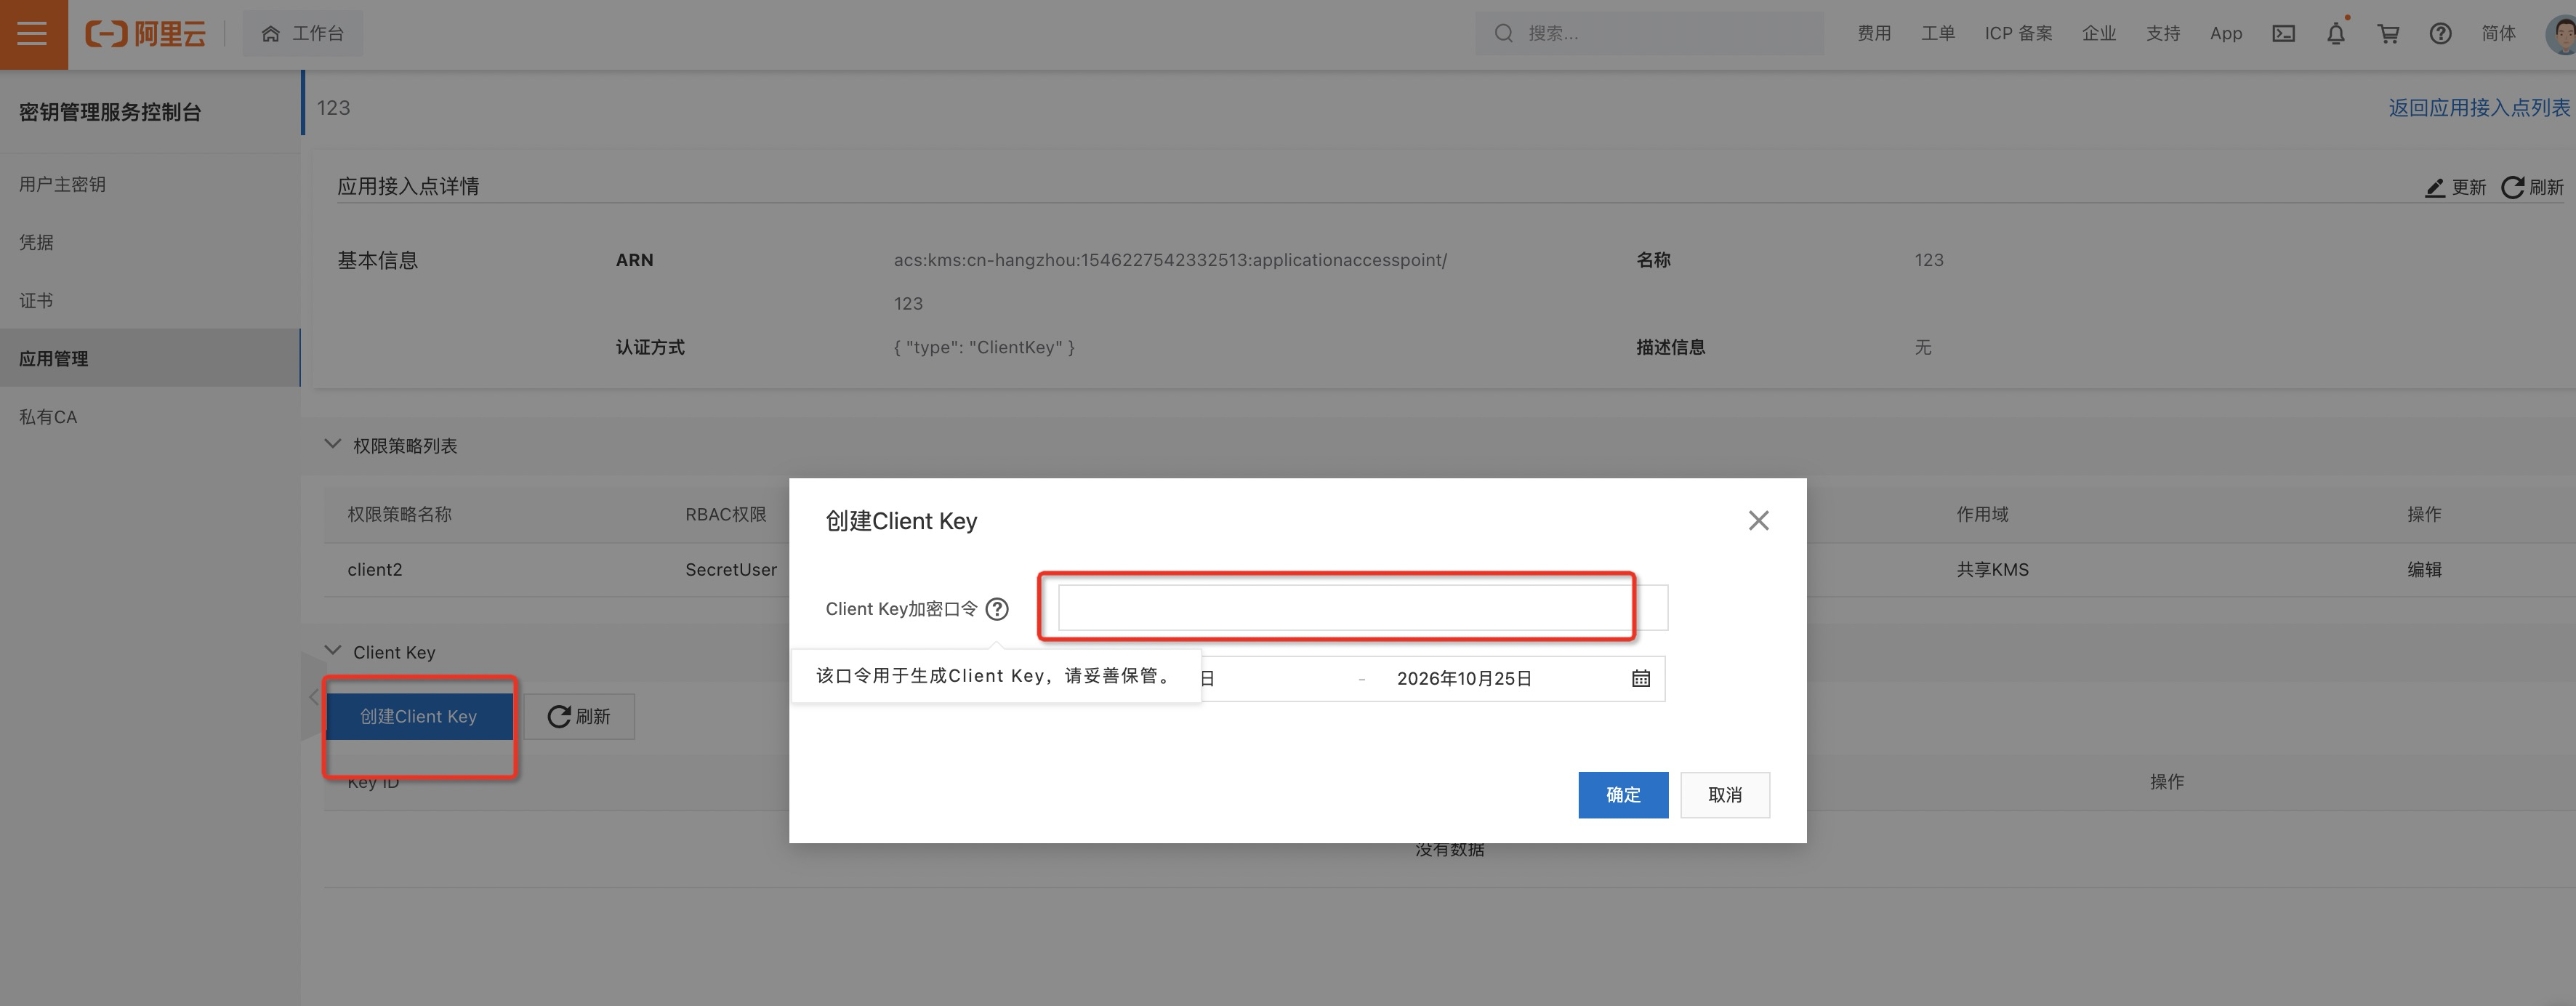
Task: Select 凭据 in the sidebar
Action: [x=37, y=242]
